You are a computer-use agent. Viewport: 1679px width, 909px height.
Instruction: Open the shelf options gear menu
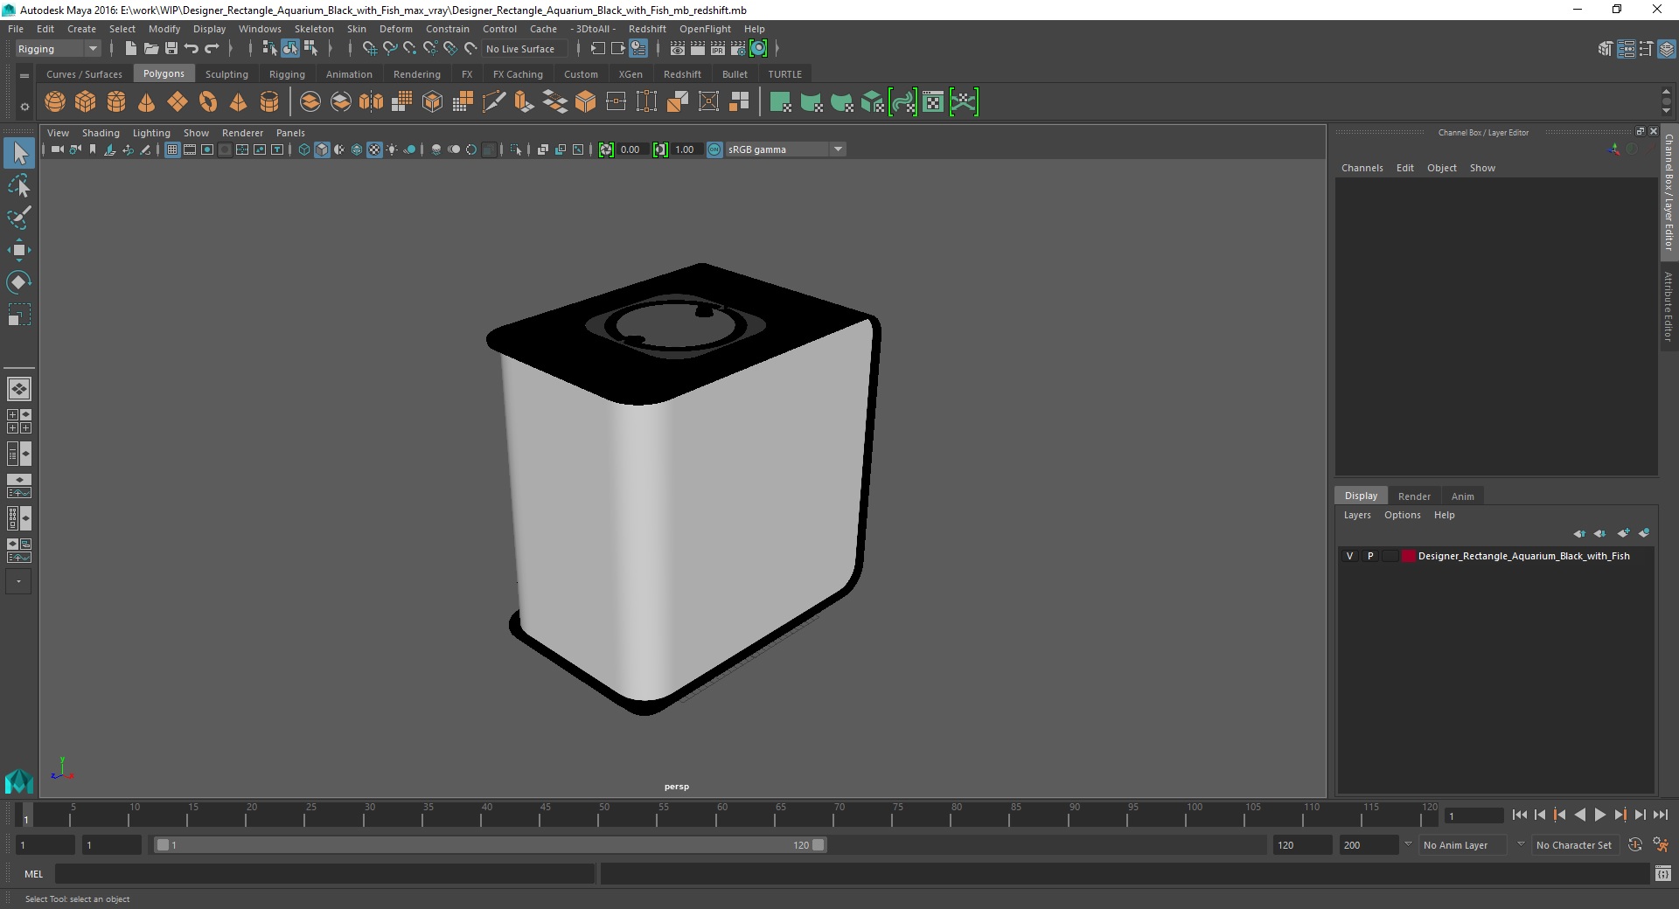pyautogui.click(x=24, y=107)
